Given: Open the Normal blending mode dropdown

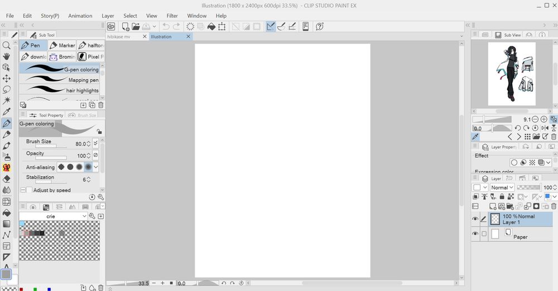Looking at the screenshot, I should point(502,187).
